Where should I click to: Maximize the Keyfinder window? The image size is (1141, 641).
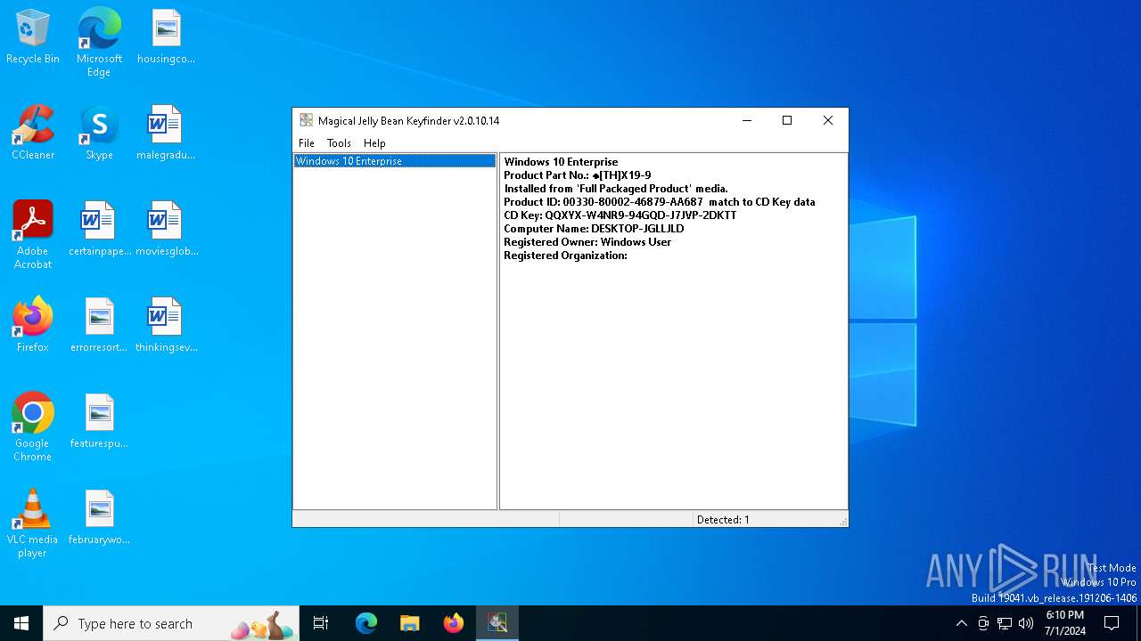tap(787, 120)
